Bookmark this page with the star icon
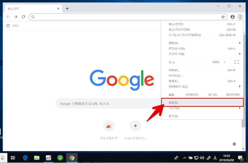This screenshot has height=163, width=248. 223,17
